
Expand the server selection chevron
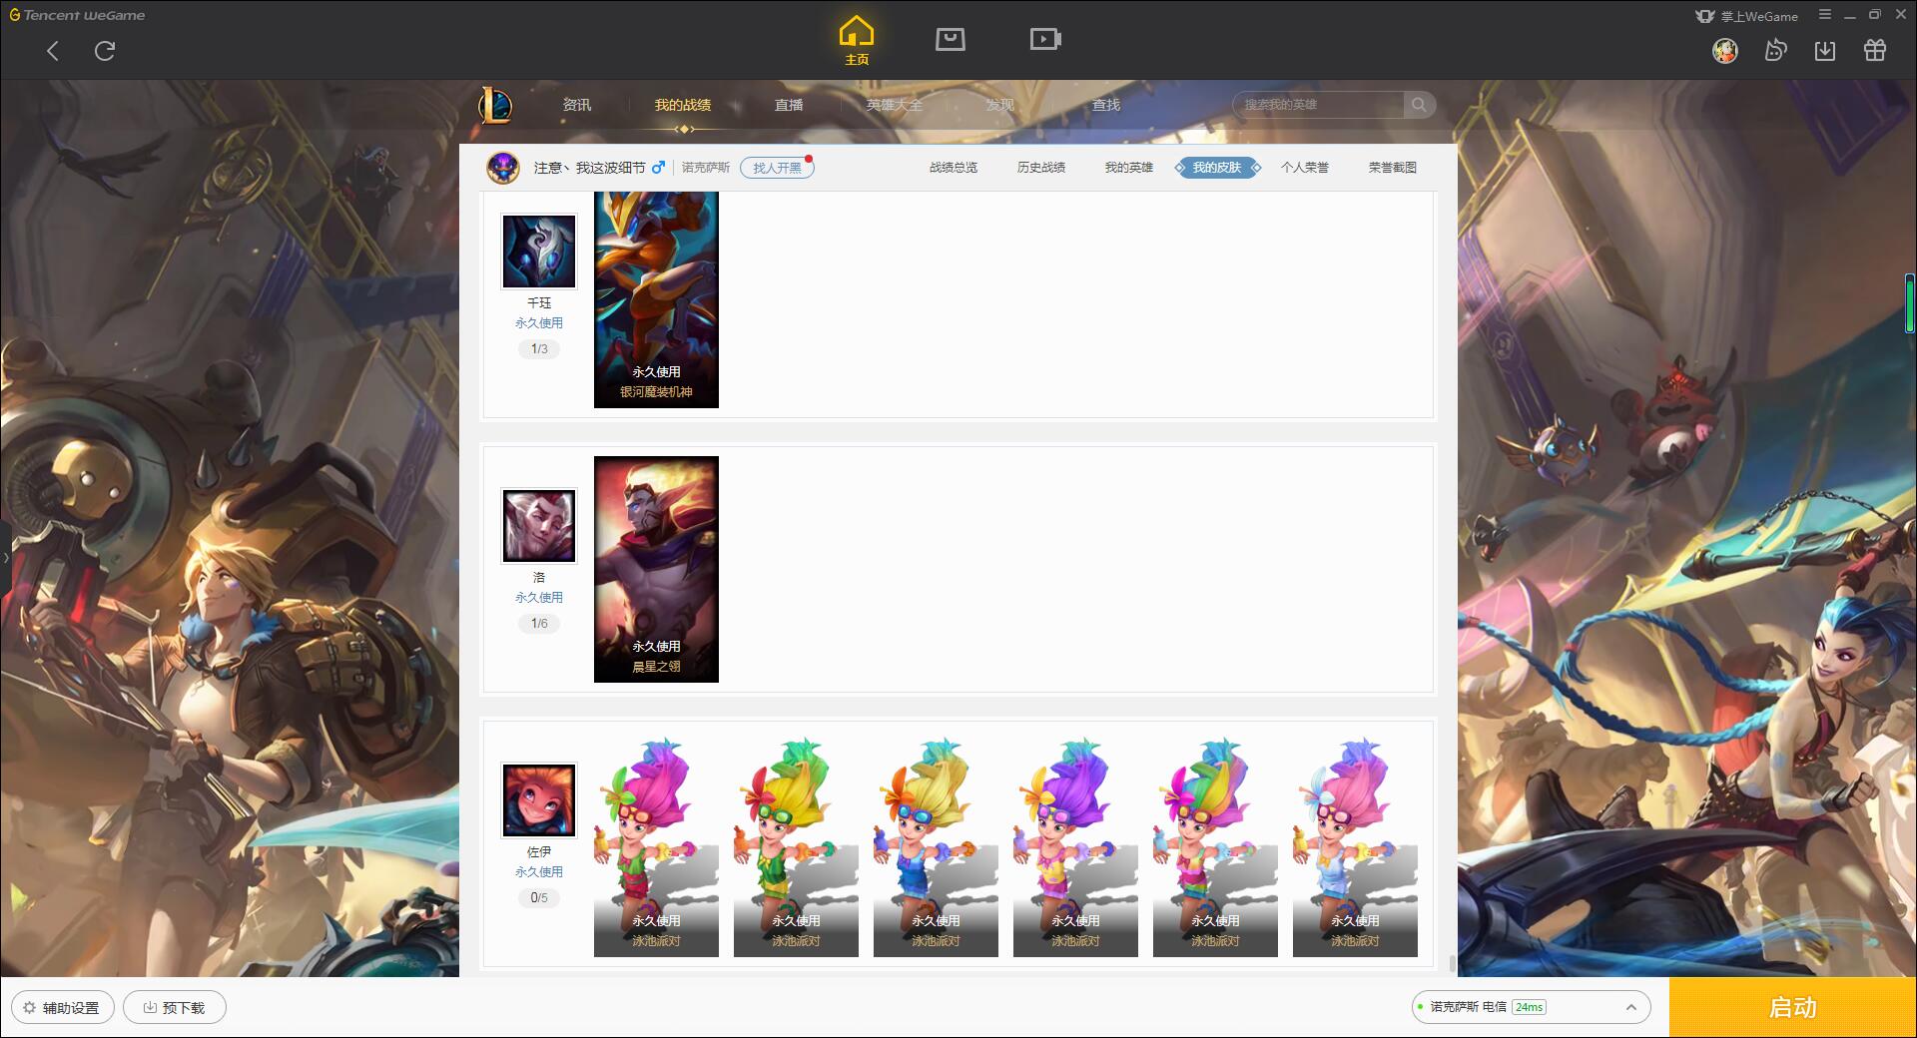click(1631, 1008)
